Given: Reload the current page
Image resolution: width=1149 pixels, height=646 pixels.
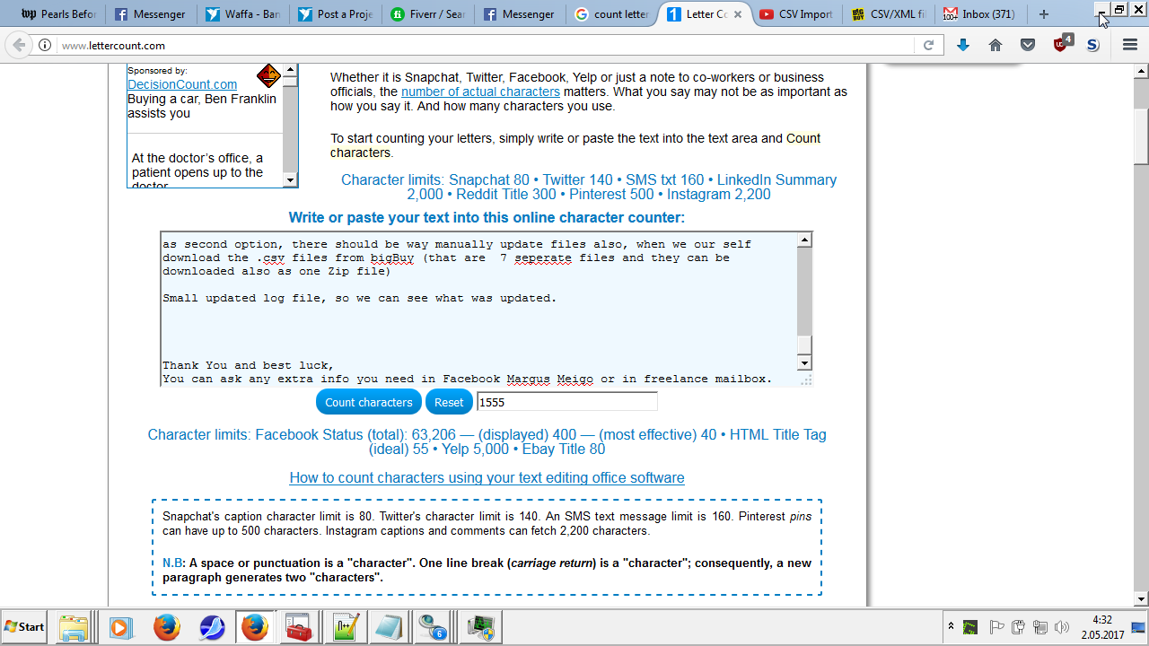Looking at the screenshot, I should coord(928,45).
